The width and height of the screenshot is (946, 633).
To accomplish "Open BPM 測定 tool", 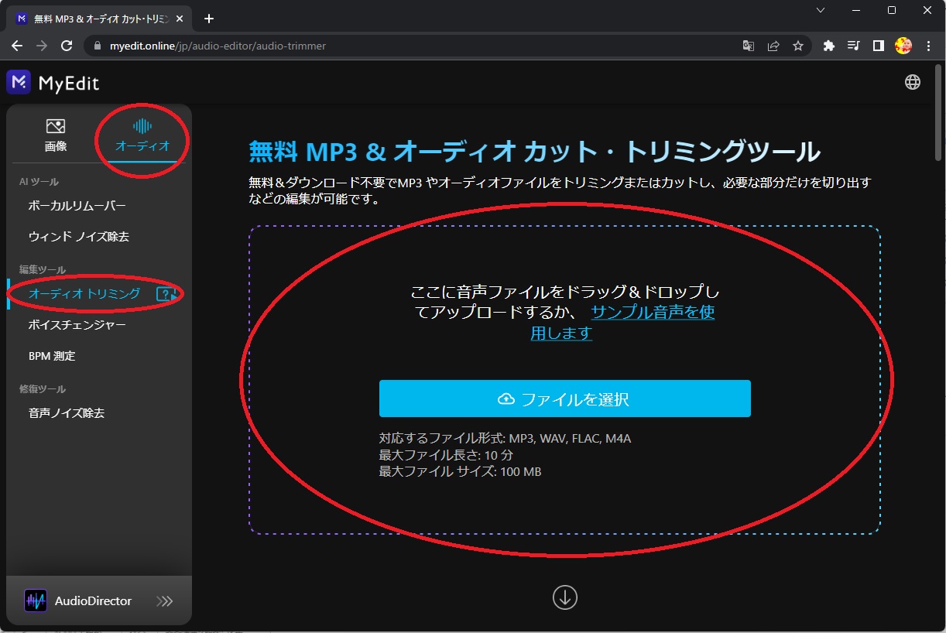I will click(52, 356).
